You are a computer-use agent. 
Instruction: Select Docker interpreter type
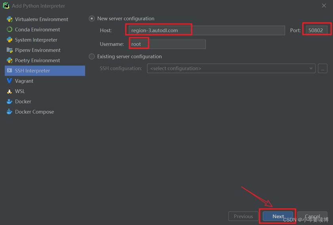coord(45,101)
